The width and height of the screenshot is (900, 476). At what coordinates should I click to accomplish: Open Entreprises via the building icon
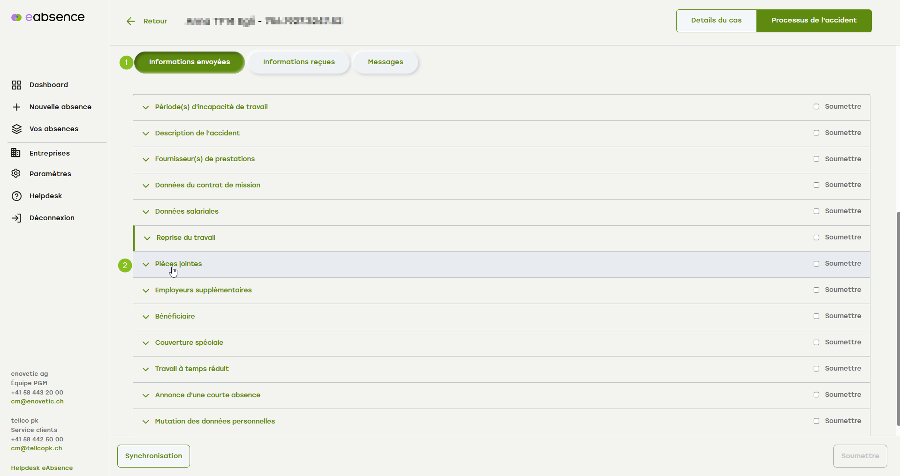point(16,153)
